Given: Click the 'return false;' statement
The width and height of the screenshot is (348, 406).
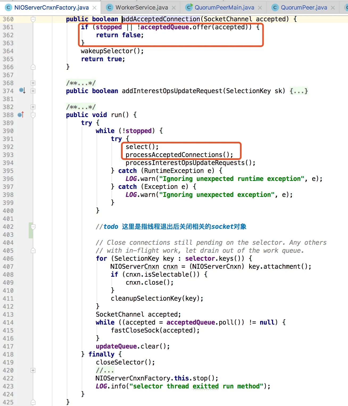Looking at the screenshot, I should tap(120, 35).
